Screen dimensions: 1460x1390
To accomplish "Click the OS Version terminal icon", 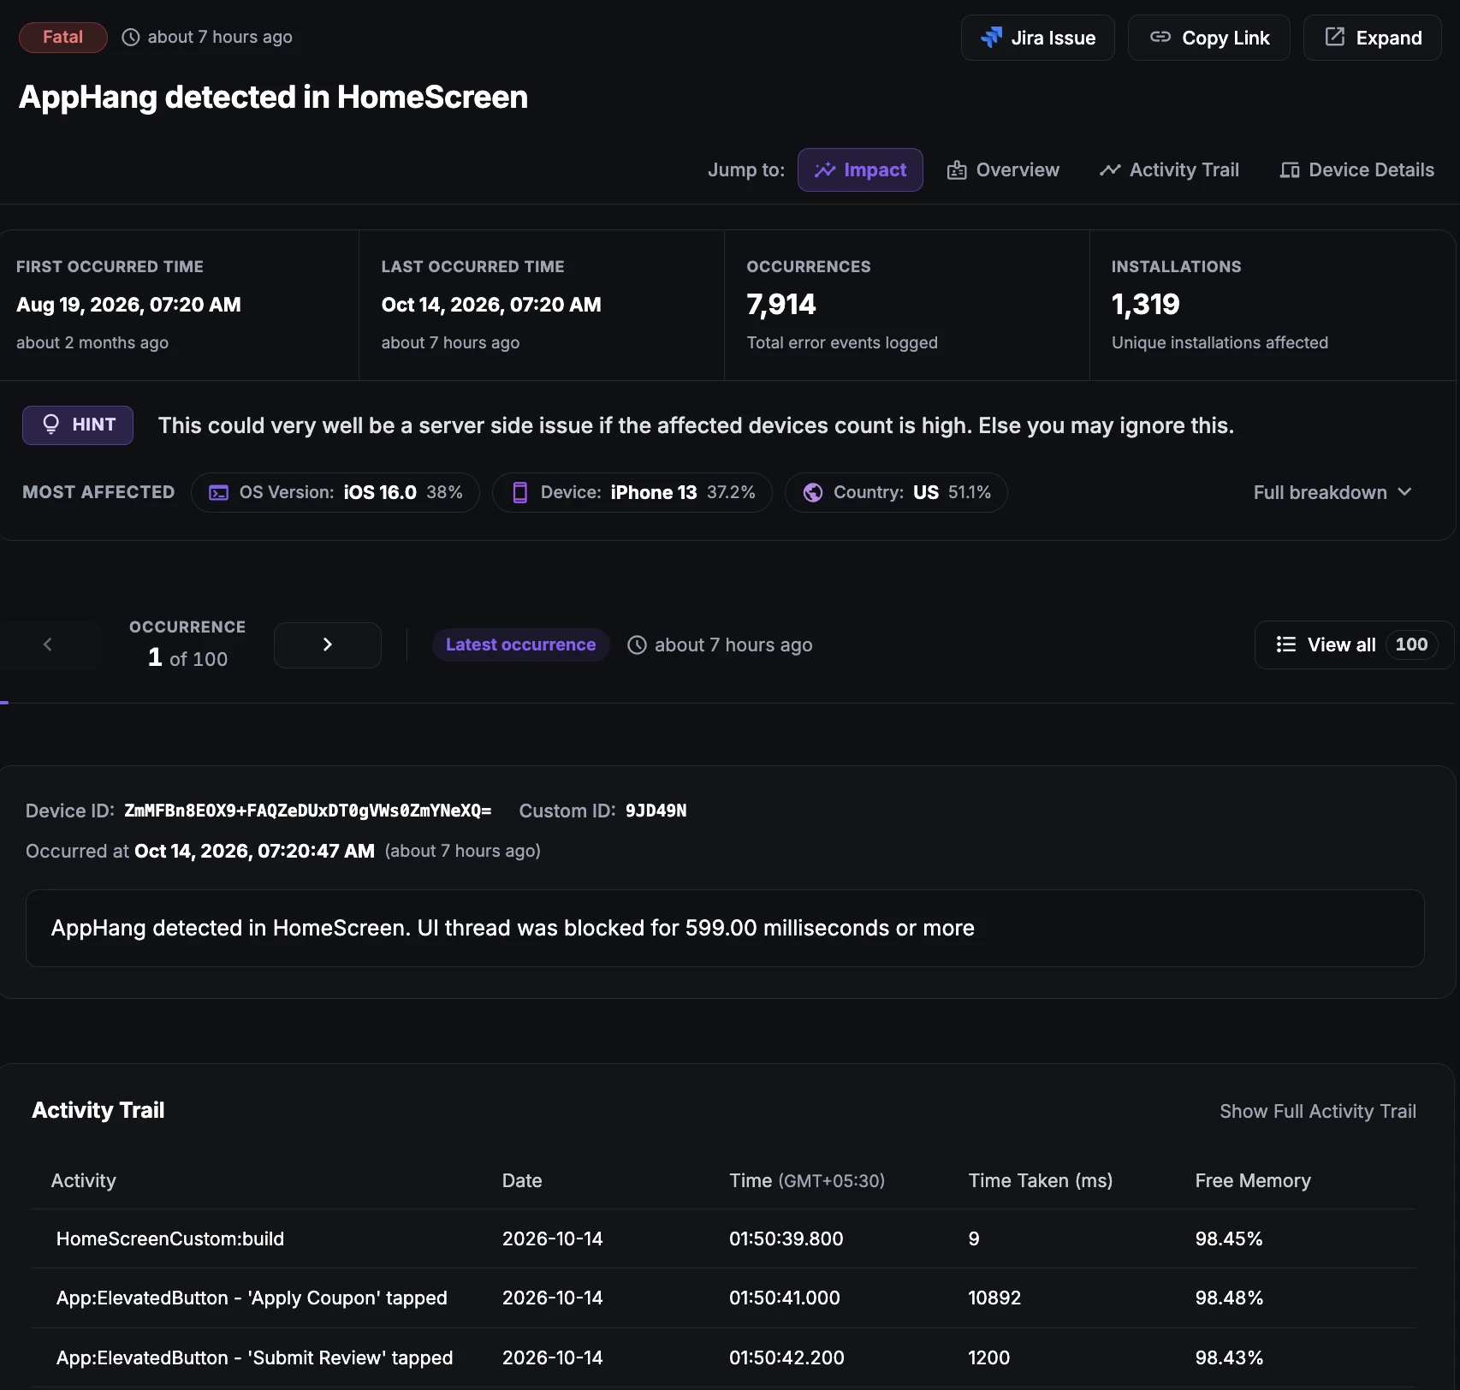I will point(219,492).
